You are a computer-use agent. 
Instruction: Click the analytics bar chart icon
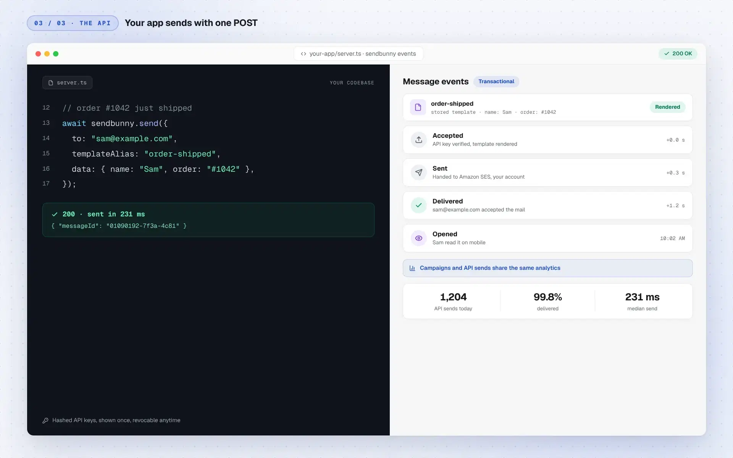(412, 268)
